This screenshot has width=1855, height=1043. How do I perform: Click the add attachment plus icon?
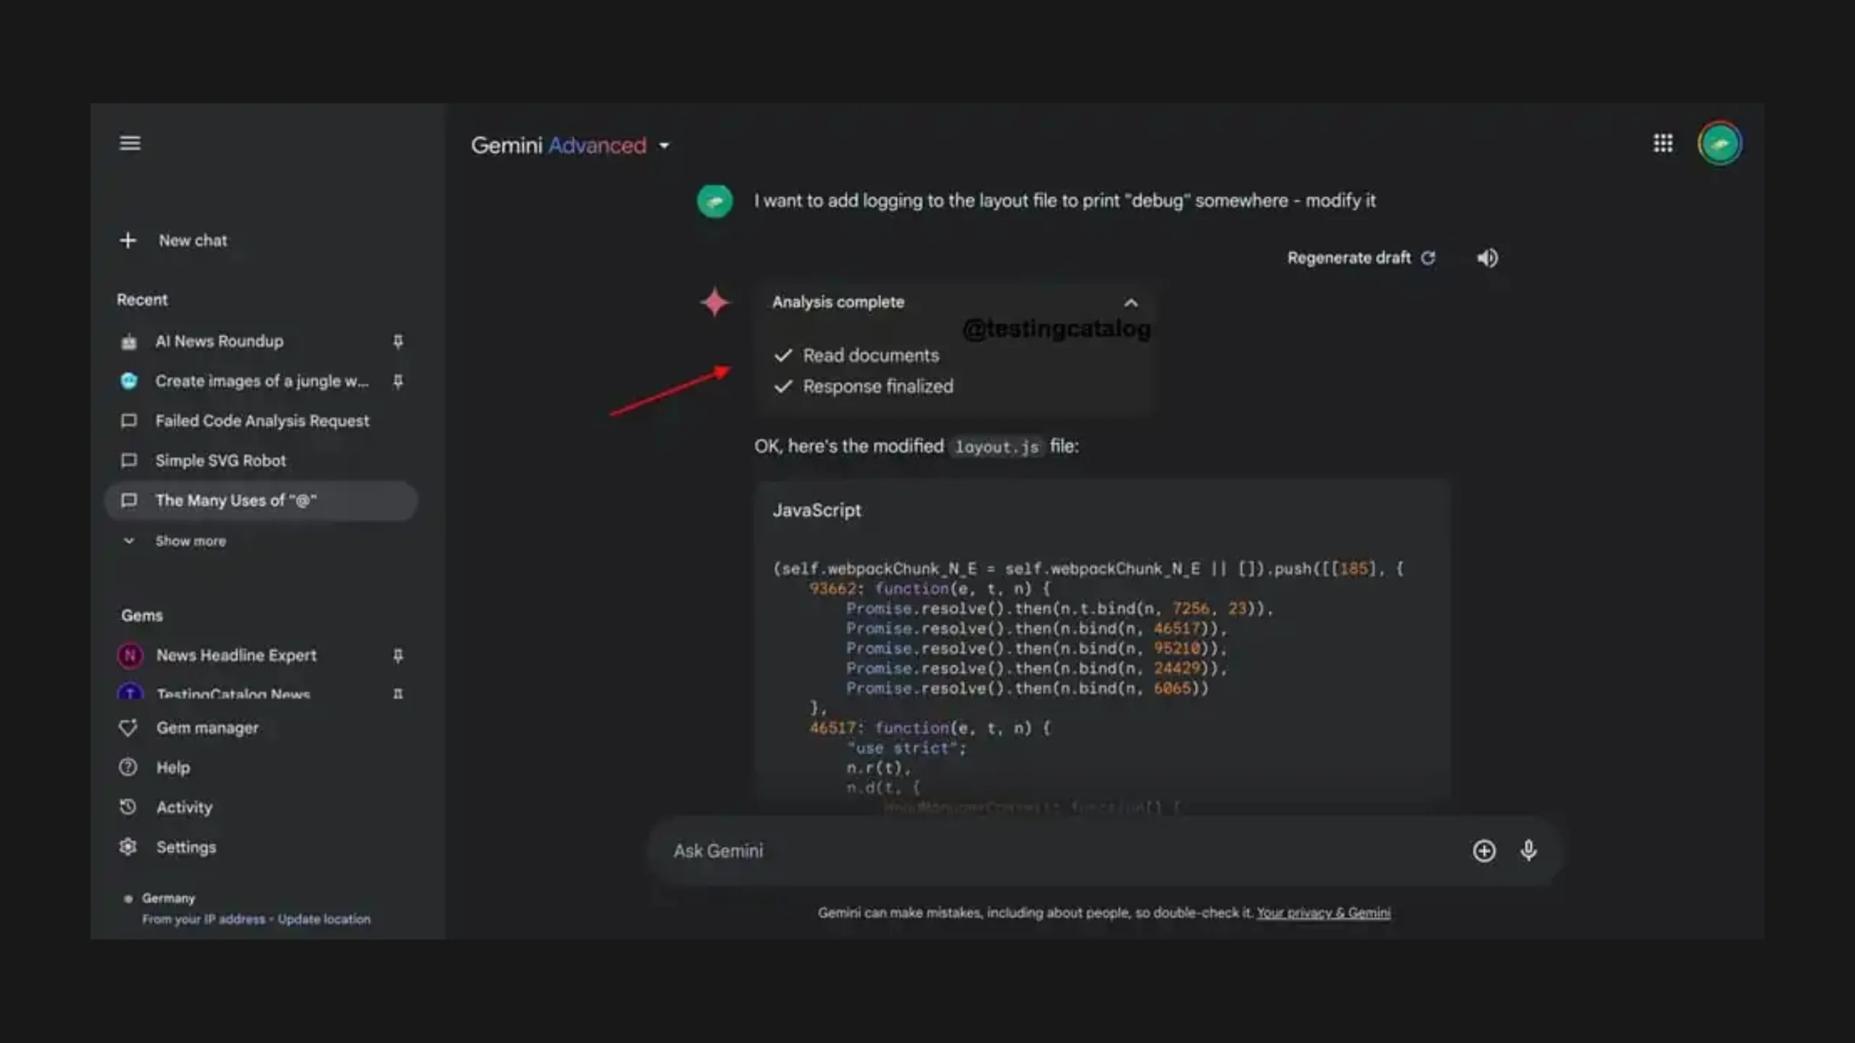pos(1484,851)
